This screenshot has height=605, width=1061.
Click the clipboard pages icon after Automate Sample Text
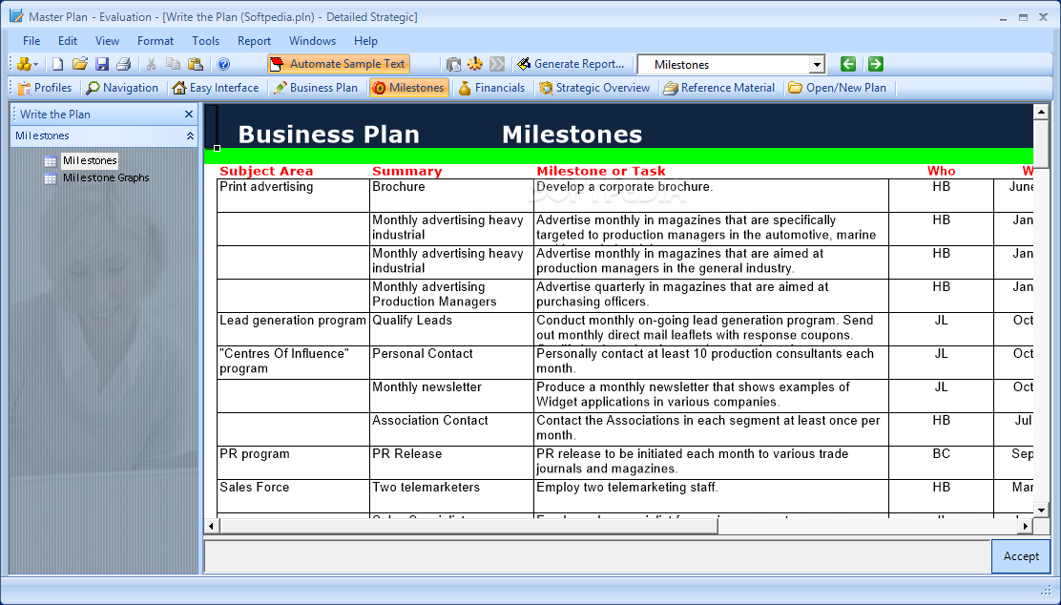pyautogui.click(x=453, y=64)
